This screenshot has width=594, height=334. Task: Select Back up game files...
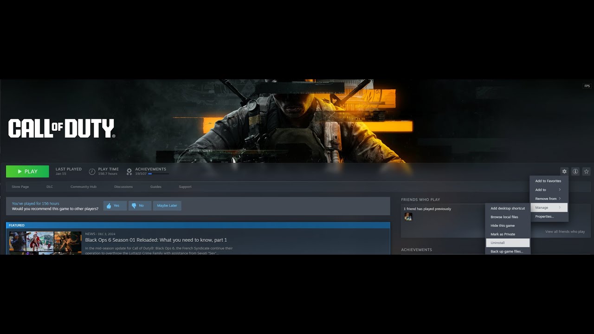(x=508, y=251)
